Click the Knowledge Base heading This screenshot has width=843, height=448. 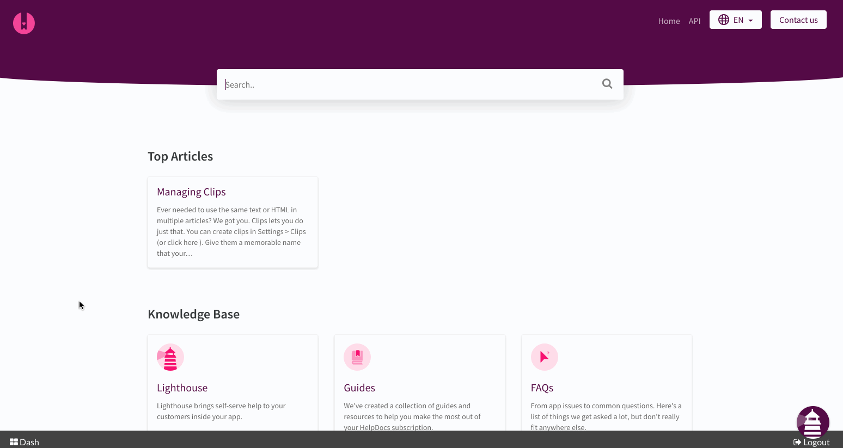tap(193, 314)
